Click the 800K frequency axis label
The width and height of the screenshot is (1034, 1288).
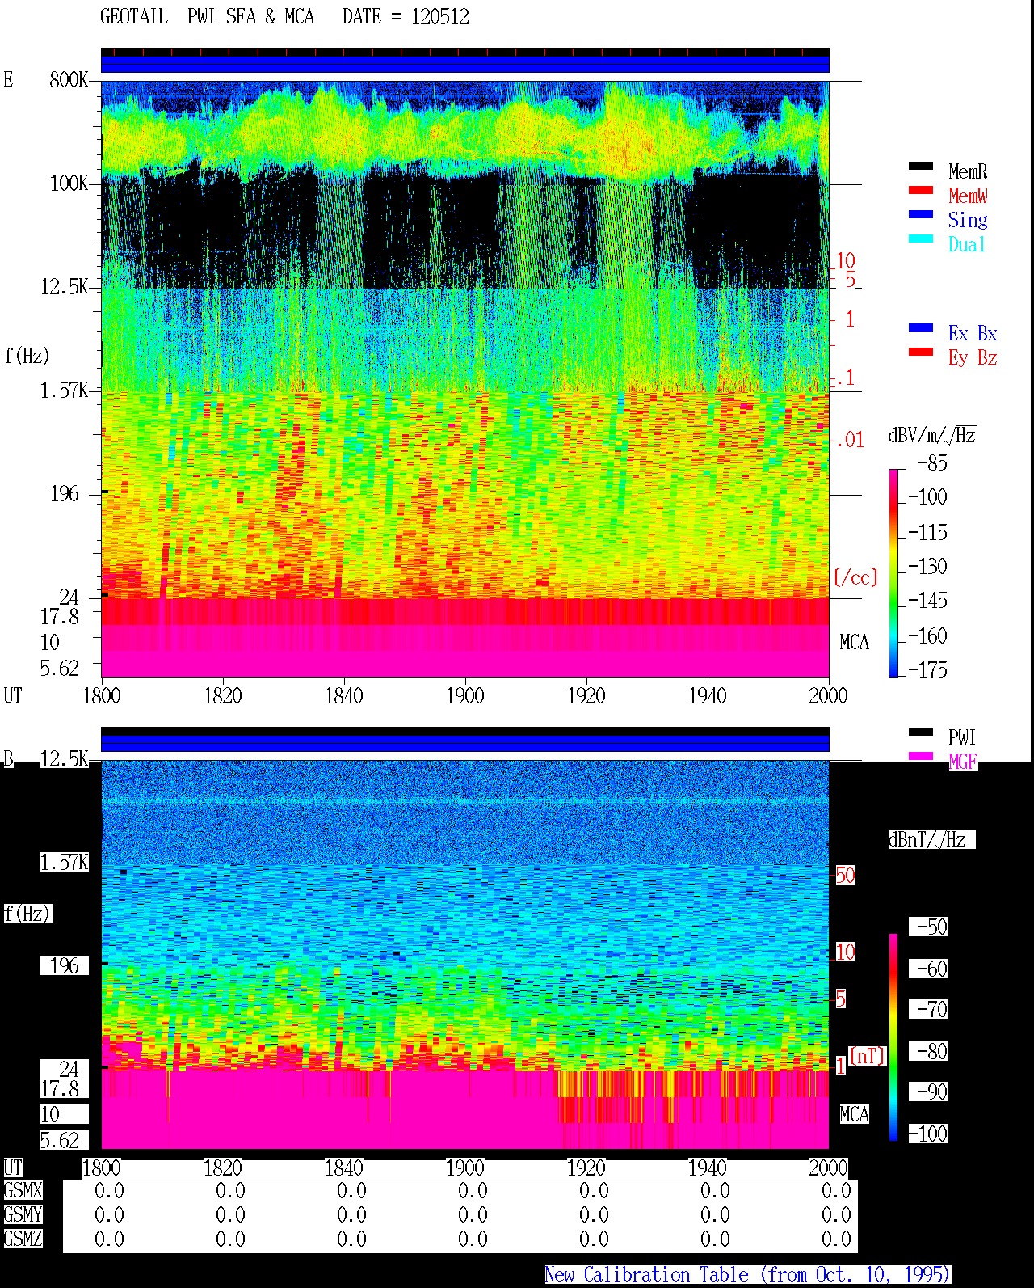click(69, 80)
